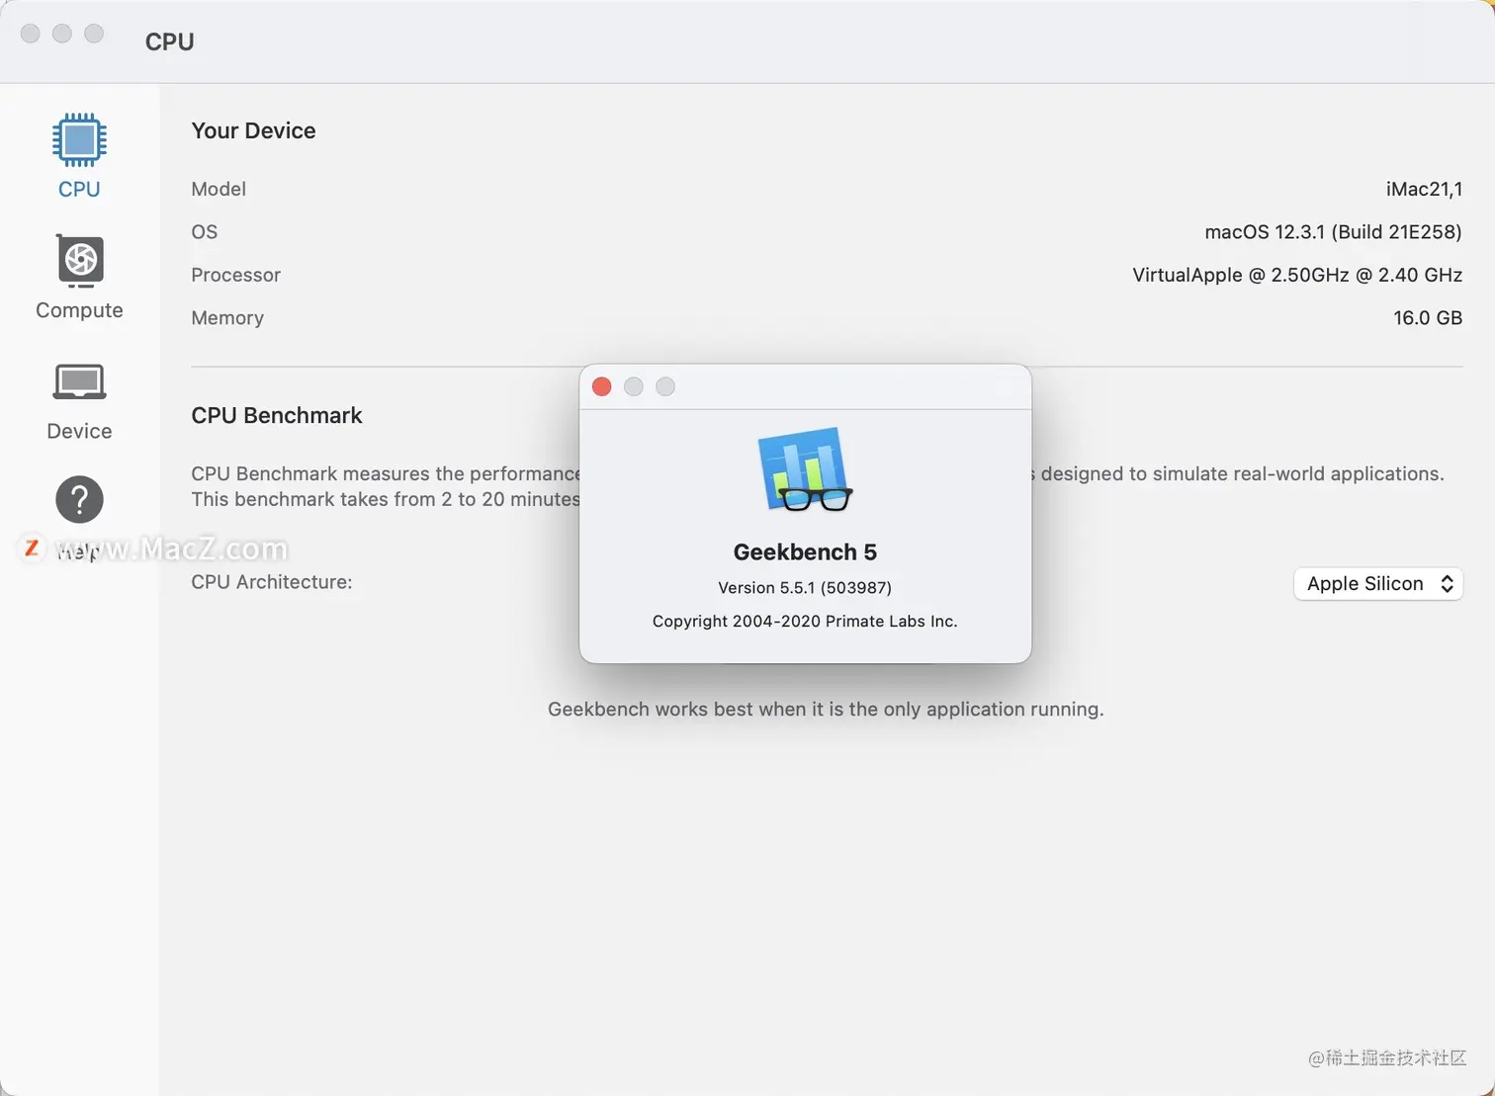Click the Processor label
1495x1096 pixels.
(235, 275)
